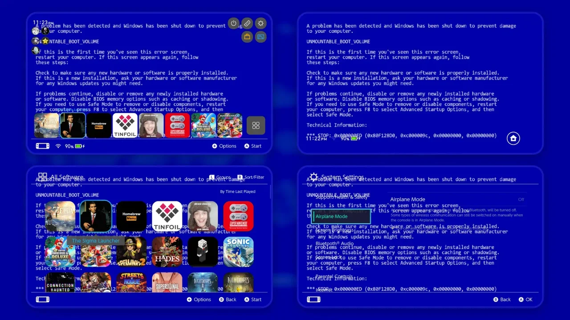Select The Sigma Launcher tile on home screen
The image size is (570, 320).
73,125
